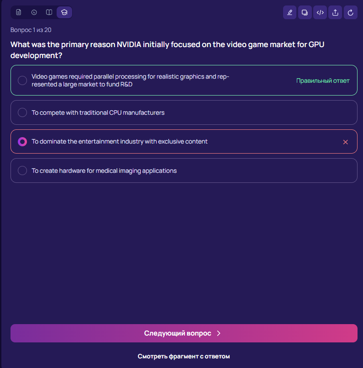
Task: Click the arrow chevron on next question button
Action: coord(219,333)
